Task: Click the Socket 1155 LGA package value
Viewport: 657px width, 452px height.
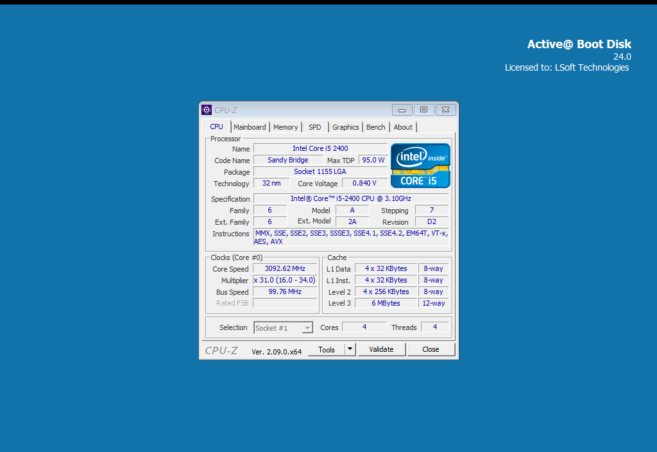Action: tap(320, 171)
